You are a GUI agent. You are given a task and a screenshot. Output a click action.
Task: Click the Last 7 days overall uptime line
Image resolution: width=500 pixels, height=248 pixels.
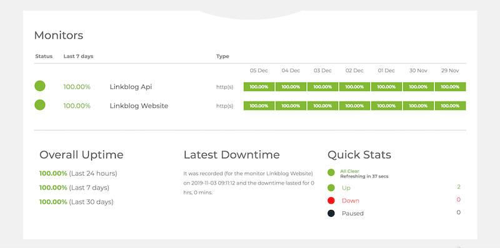[x=74, y=188]
